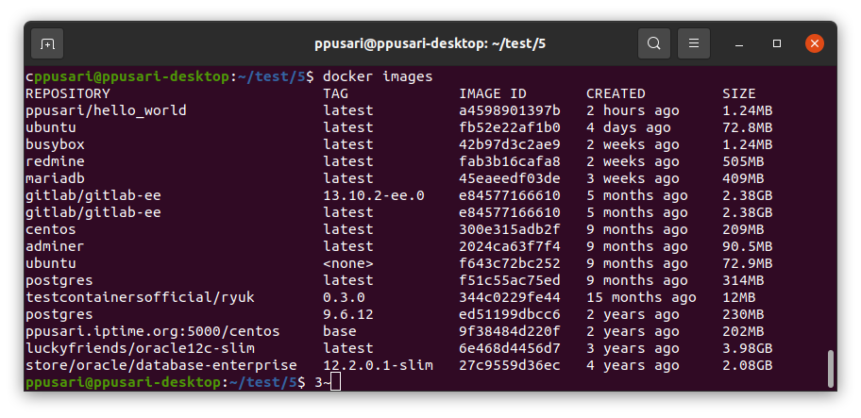Open the hamburger menu
Viewport: 861px width, 418px height.
tap(694, 43)
